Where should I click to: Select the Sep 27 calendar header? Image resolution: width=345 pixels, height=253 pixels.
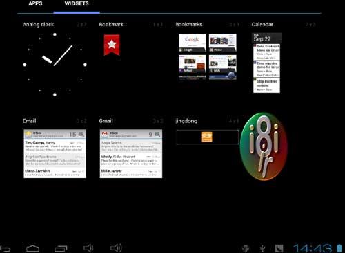267,38
